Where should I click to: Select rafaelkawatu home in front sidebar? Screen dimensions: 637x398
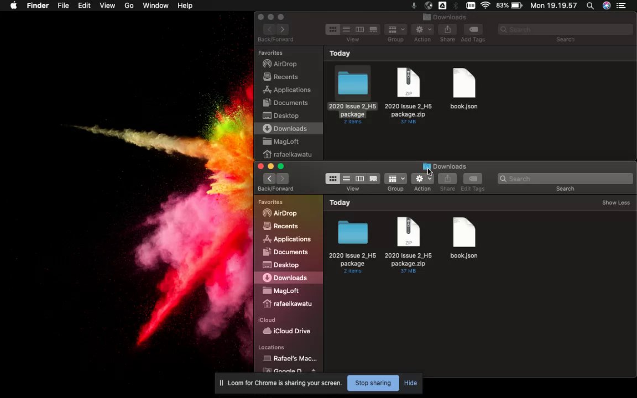288,304
